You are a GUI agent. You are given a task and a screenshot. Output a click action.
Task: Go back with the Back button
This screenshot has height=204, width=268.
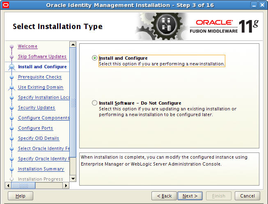tap(164, 196)
